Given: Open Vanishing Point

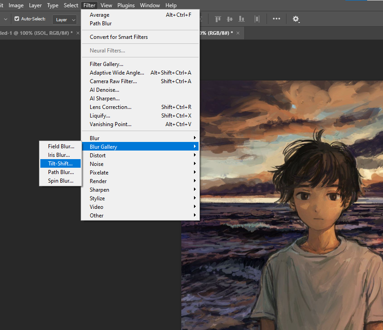Looking at the screenshot, I should point(140,124).
